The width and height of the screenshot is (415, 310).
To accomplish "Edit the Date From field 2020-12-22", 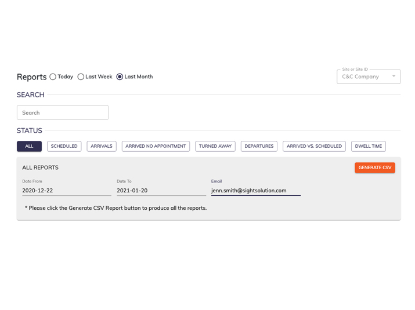I will click(67, 191).
